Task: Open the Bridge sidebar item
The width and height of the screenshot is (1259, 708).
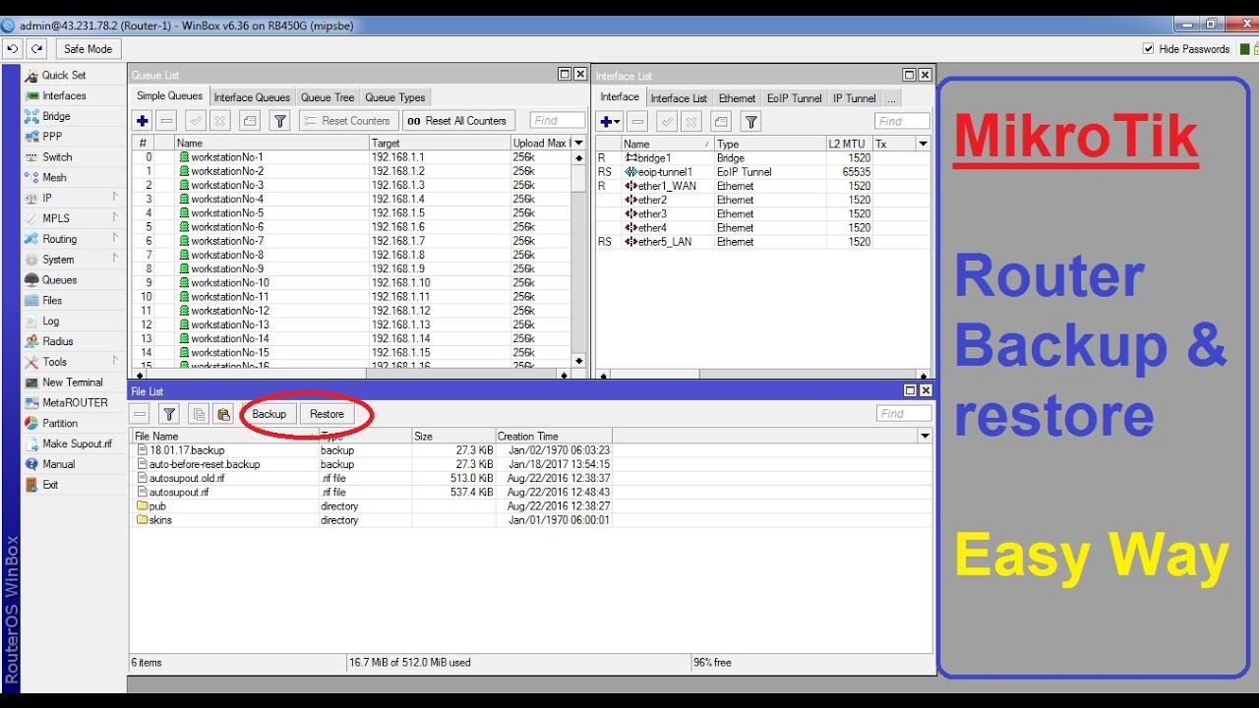Action: tap(56, 116)
